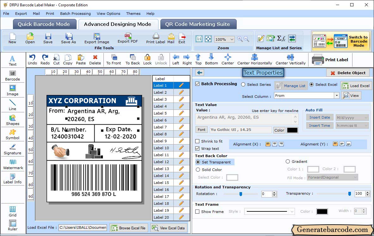Open the Signature tool
This screenshot has width=374, height=236.
pyautogui.click(x=12, y=150)
